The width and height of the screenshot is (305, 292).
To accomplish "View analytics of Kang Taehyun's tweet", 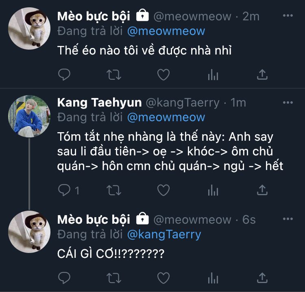I will coord(213,190).
